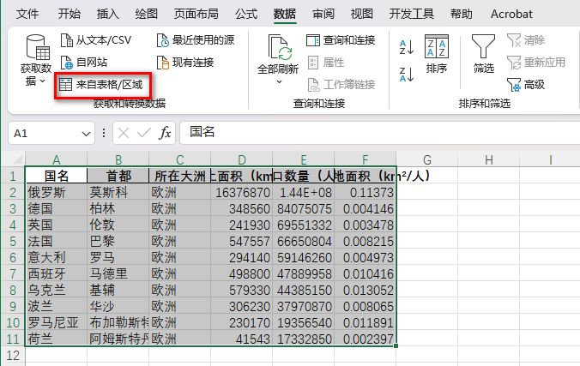Click the 属性 button
580x366 pixels.
click(x=326, y=63)
